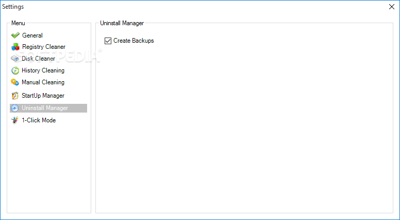
Task: Switch to the StartUp Manager label
Action: point(43,96)
